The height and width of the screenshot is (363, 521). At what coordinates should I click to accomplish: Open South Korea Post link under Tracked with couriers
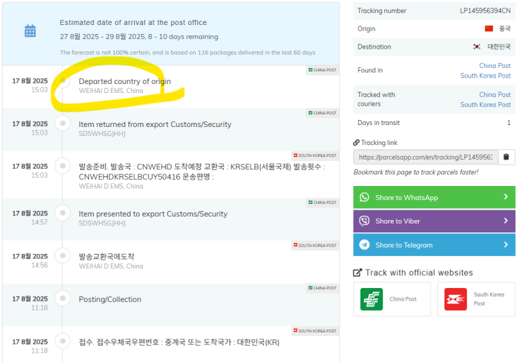(486, 105)
